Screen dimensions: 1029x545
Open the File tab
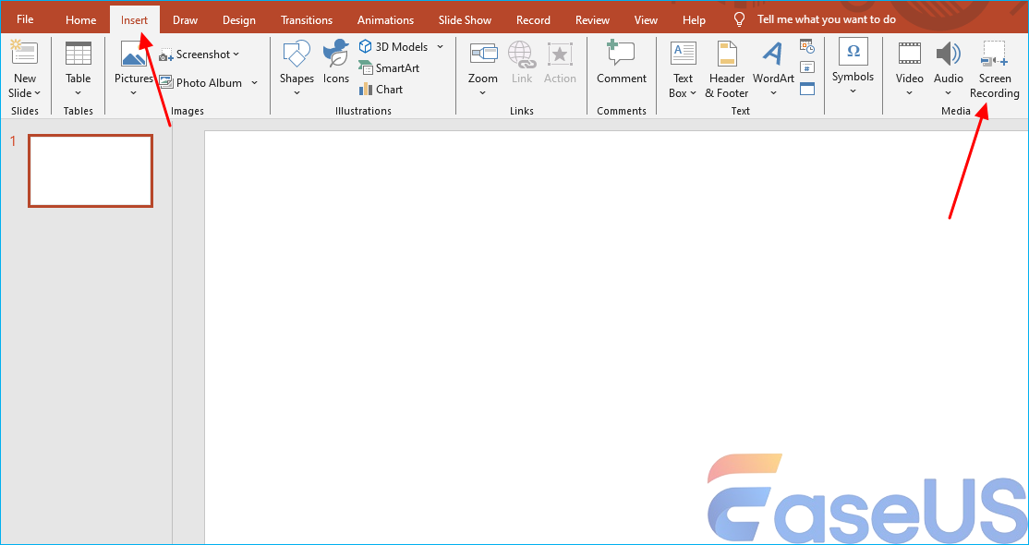pos(25,19)
